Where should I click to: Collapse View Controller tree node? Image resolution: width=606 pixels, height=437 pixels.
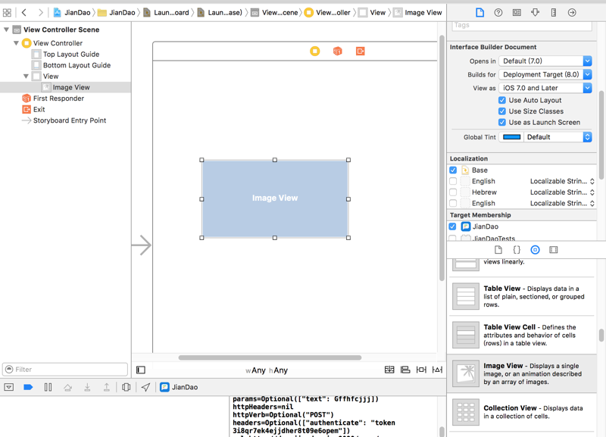coord(16,43)
